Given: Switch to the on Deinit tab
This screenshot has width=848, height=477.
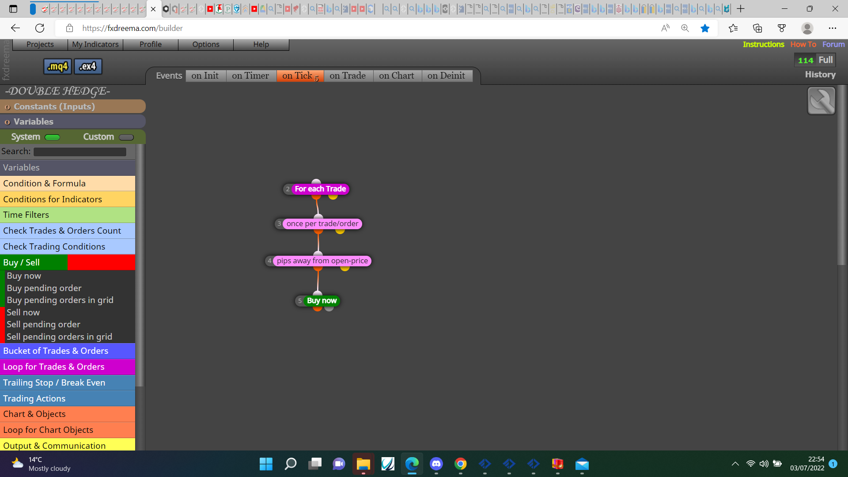Looking at the screenshot, I should pos(446,76).
